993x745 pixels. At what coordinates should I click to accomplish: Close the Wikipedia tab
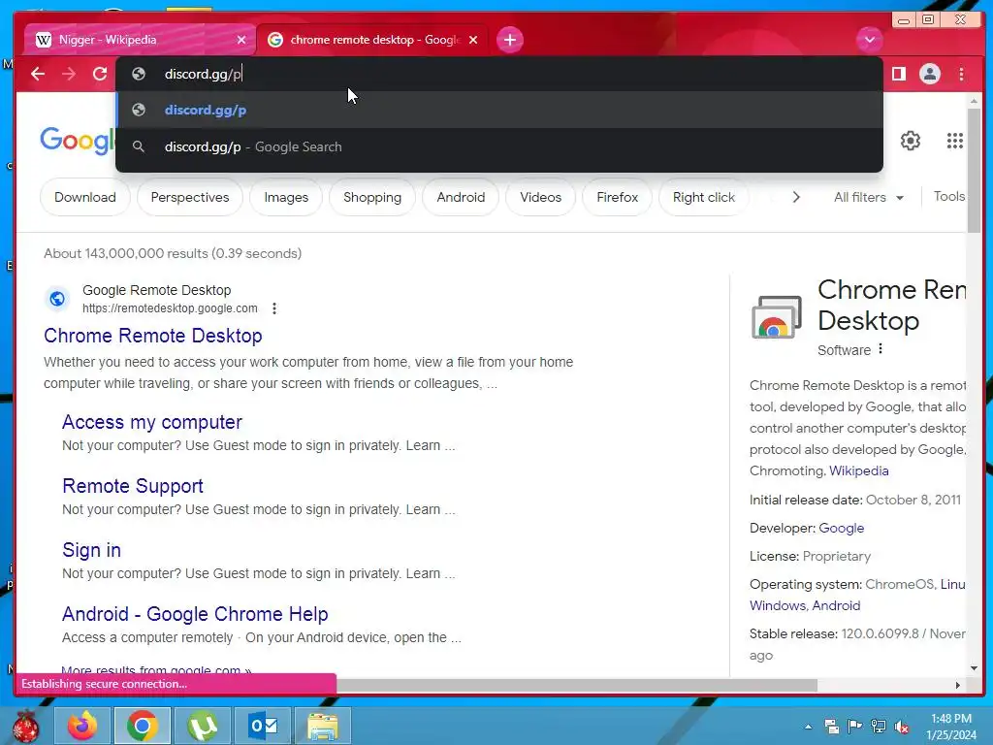241,40
